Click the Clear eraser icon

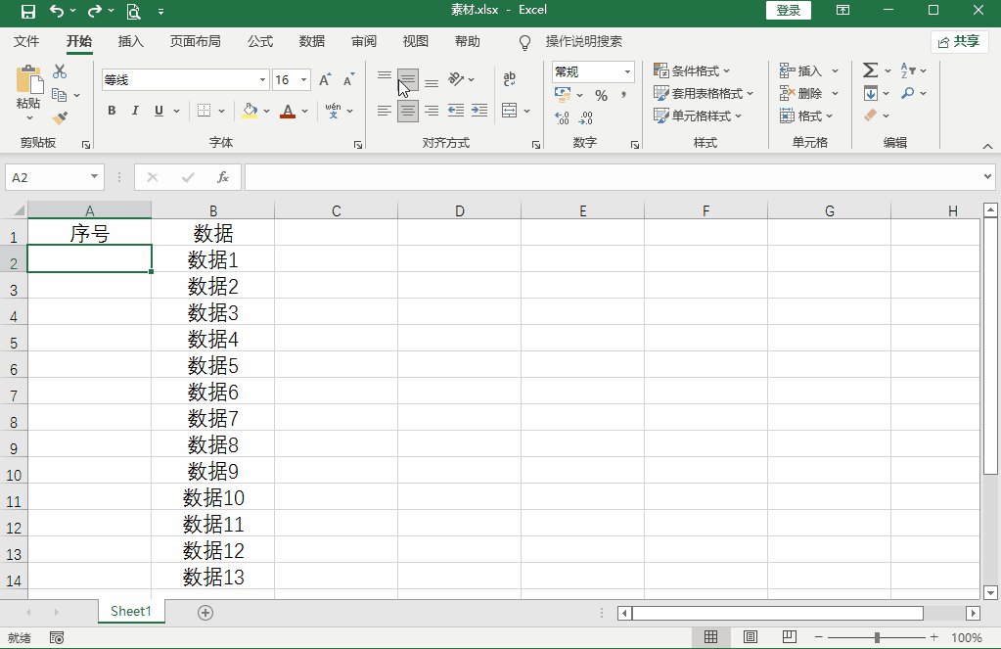click(870, 116)
